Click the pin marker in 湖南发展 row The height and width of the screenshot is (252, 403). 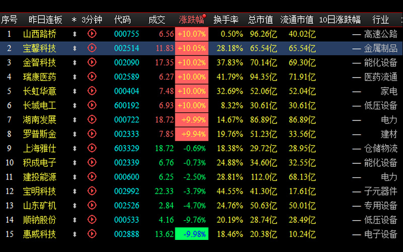point(75,120)
